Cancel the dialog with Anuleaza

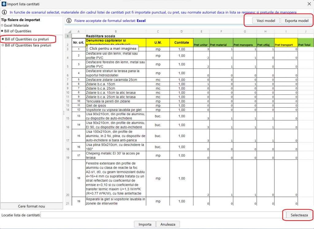point(168,224)
